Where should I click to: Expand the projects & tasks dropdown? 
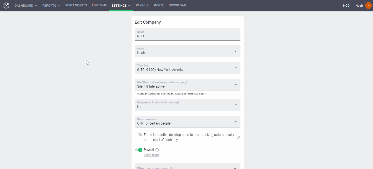187,105
